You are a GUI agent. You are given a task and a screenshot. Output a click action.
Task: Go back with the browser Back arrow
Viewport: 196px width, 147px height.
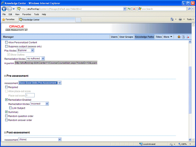tap(4, 9)
